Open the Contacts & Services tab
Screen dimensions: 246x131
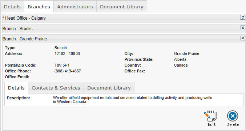[x=56, y=88]
